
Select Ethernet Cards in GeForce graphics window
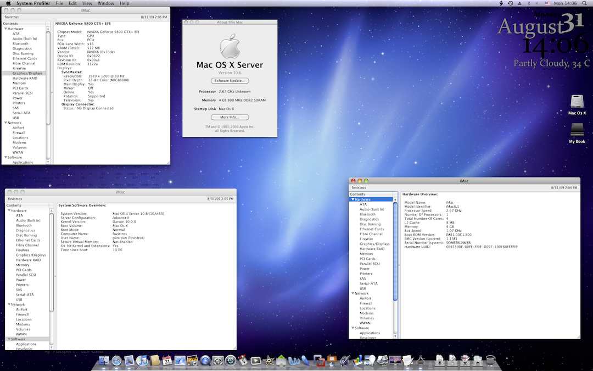click(x=25, y=58)
